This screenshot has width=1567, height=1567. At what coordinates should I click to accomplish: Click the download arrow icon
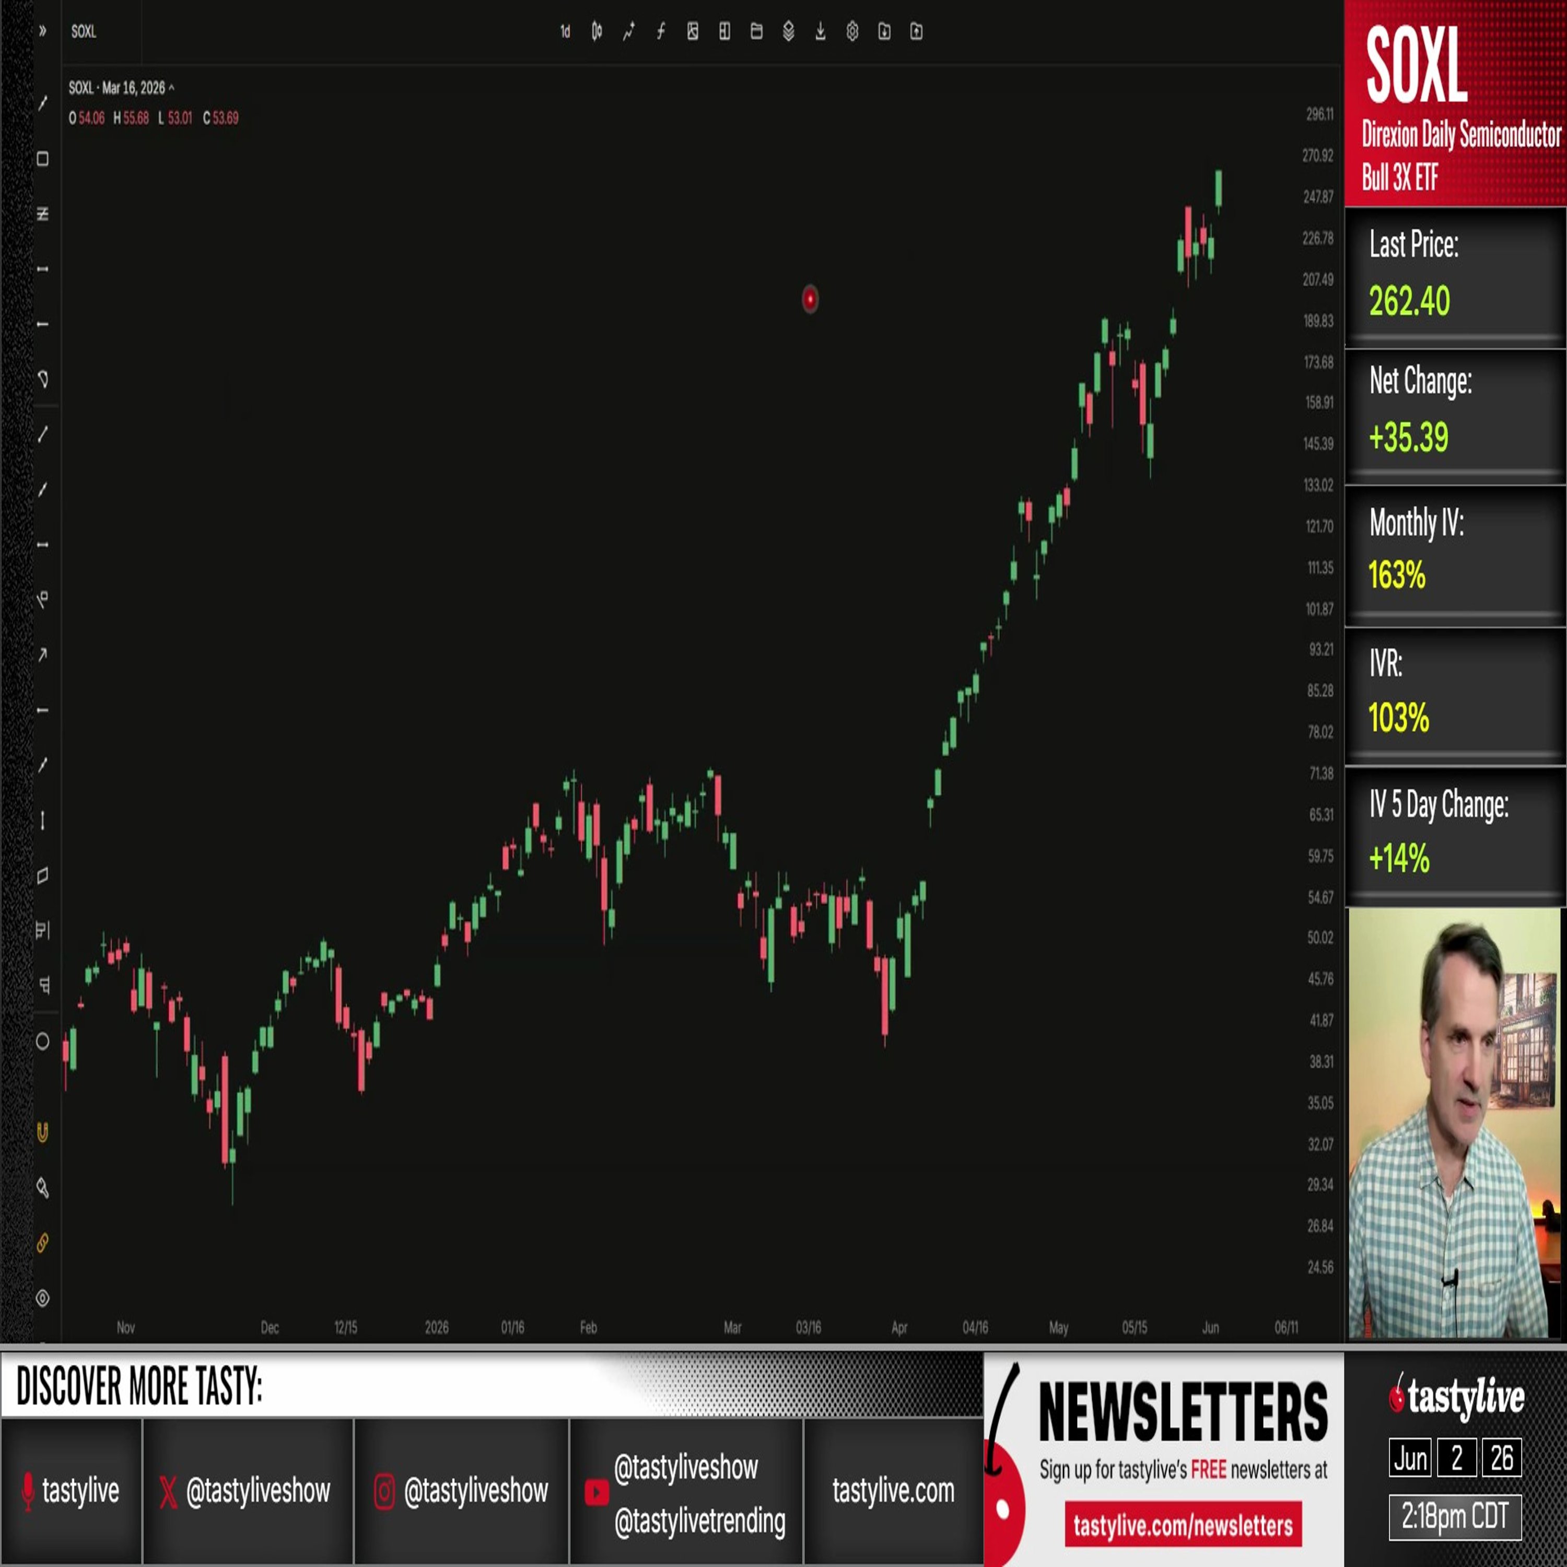pos(820,32)
